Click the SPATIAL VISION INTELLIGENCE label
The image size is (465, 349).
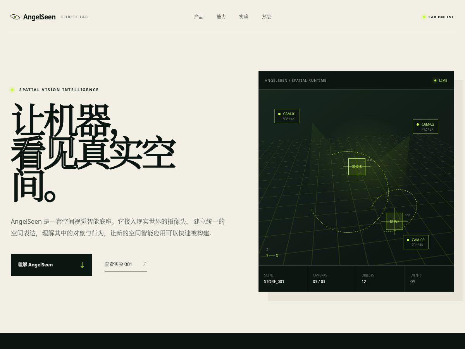[x=59, y=90]
